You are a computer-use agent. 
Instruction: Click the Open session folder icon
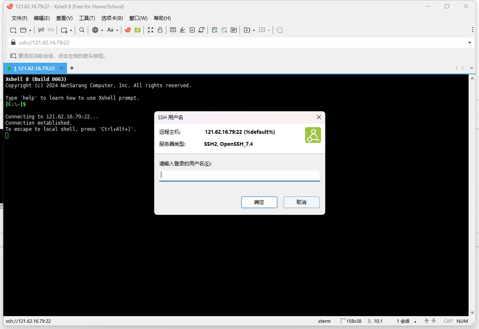tap(23, 30)
